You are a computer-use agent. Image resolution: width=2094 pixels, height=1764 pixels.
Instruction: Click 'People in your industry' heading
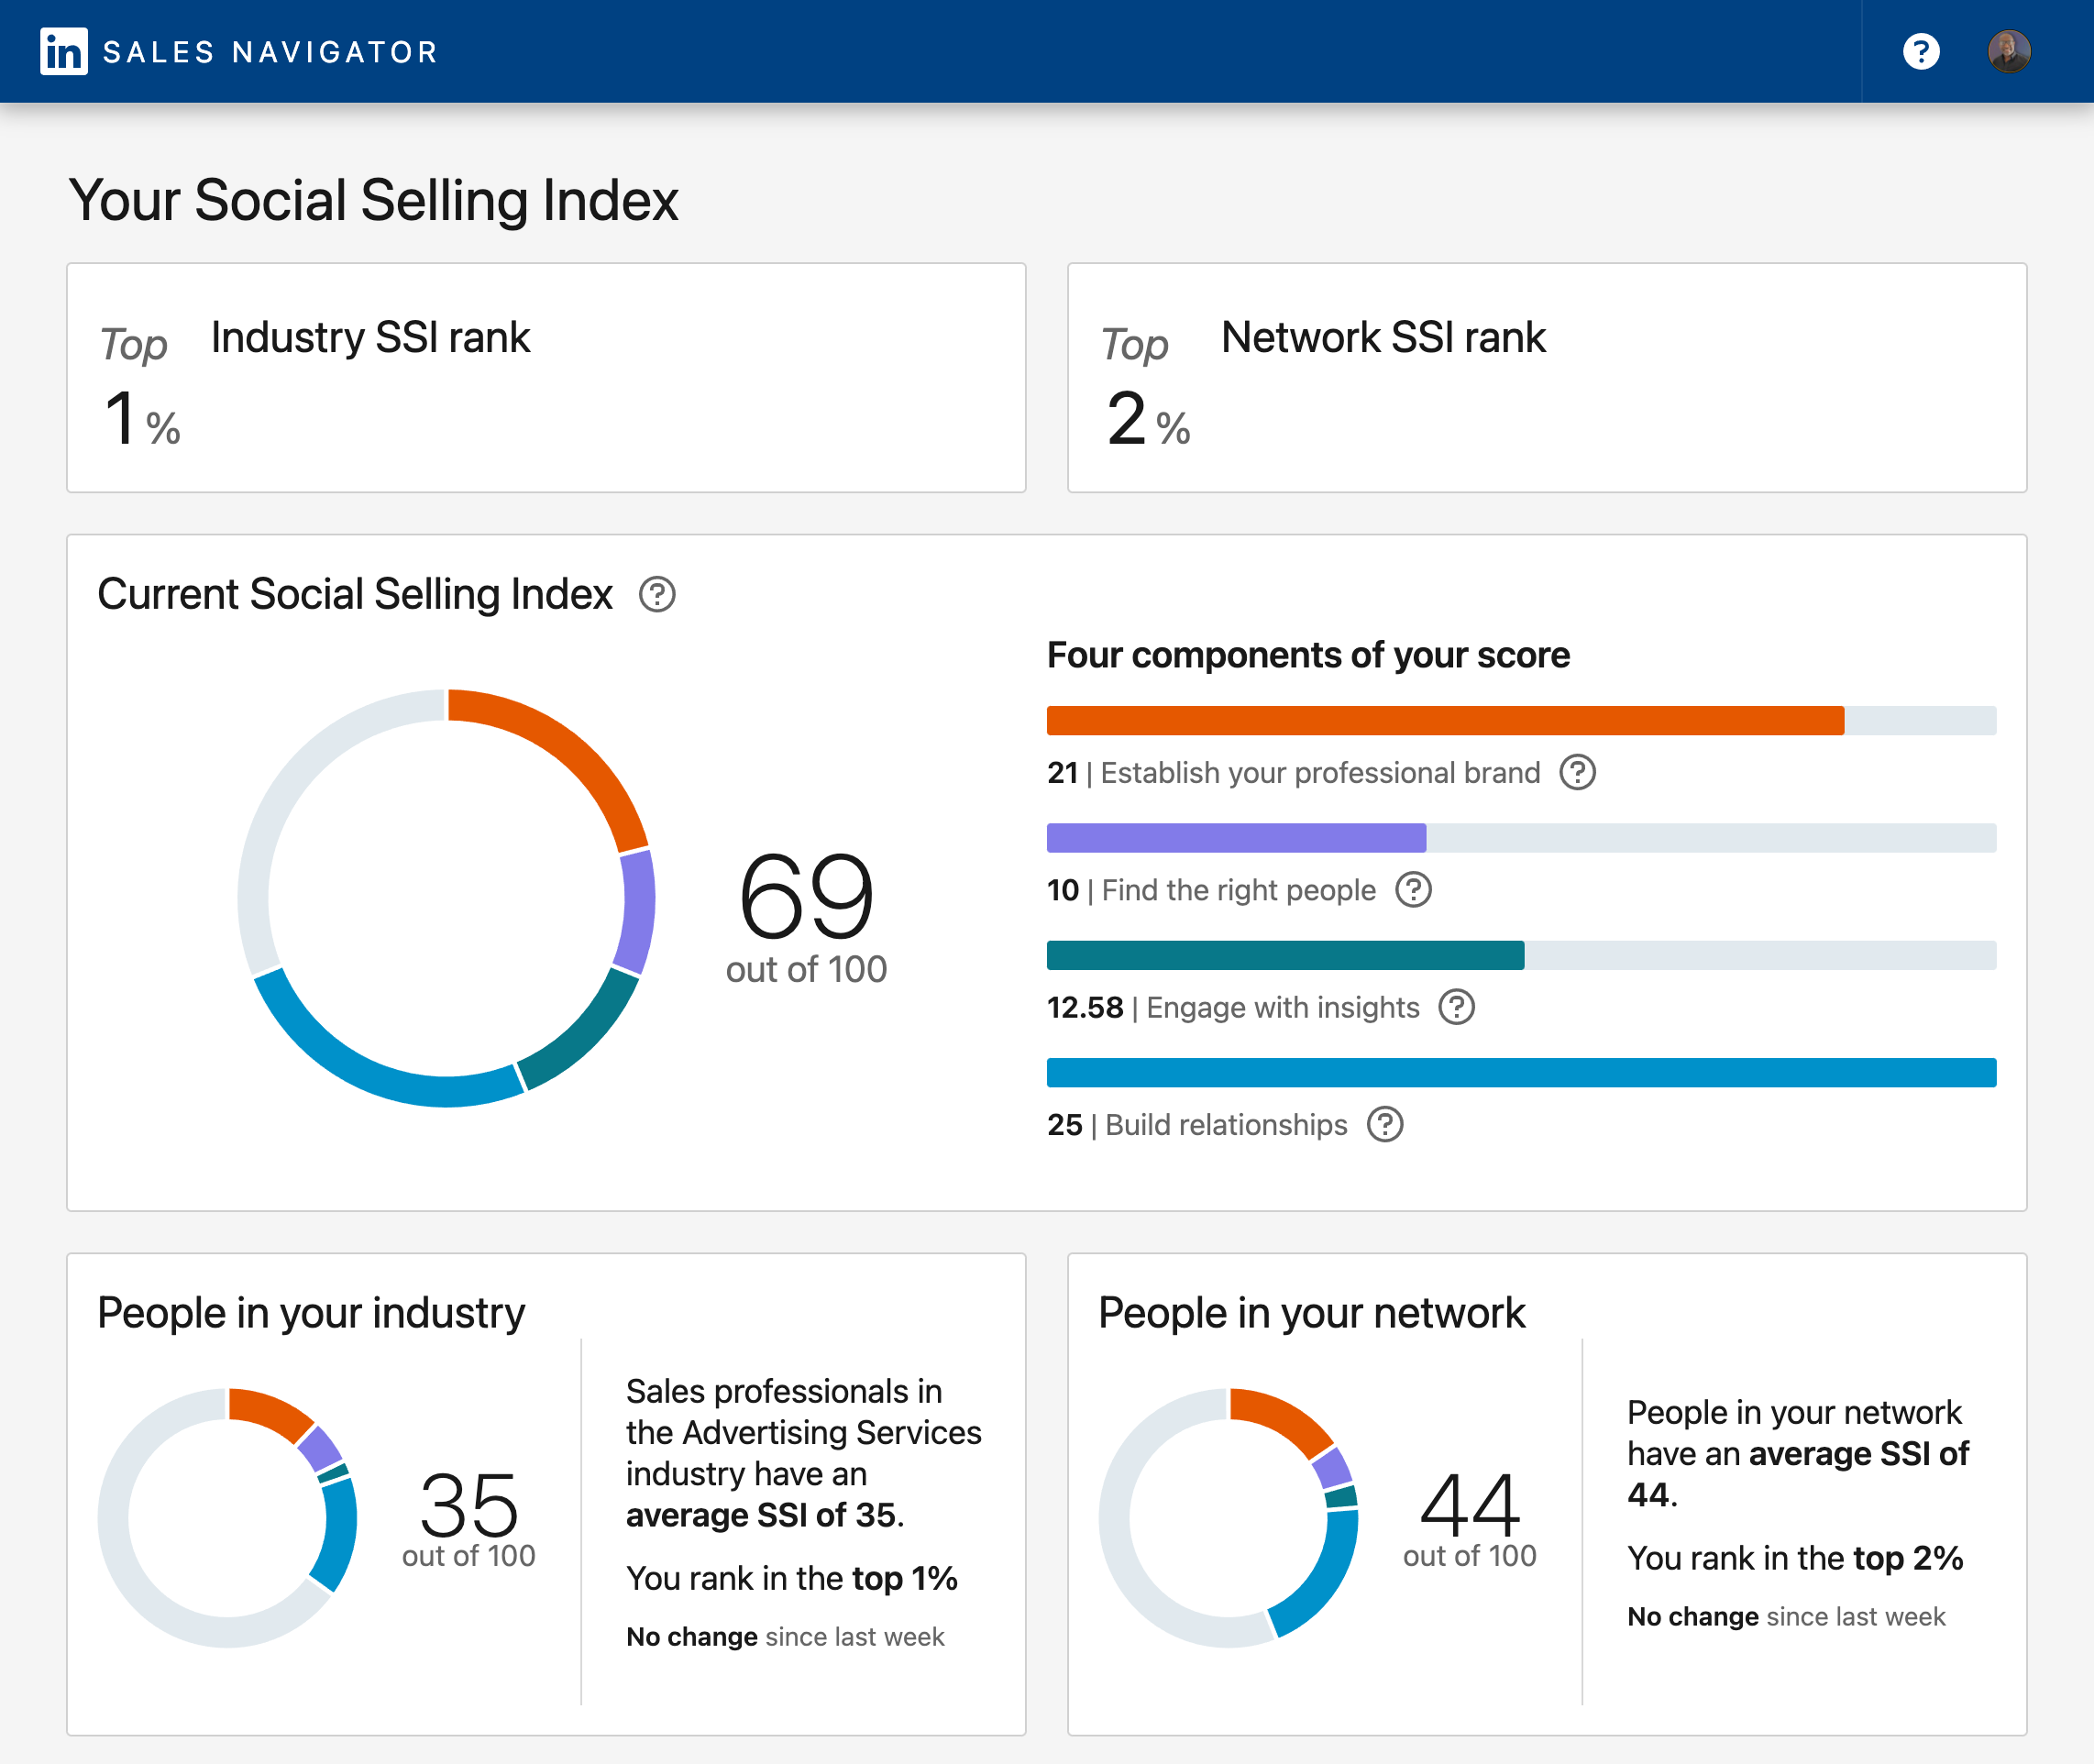click(311, 1313)
